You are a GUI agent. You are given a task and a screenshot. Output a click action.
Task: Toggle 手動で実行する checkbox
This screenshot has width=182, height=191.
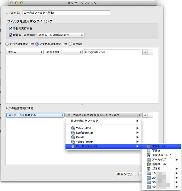tap(11, 28)
